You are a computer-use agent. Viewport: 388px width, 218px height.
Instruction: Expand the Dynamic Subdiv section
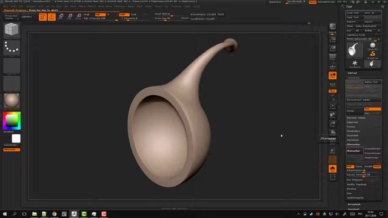click(x=356, y=118)
